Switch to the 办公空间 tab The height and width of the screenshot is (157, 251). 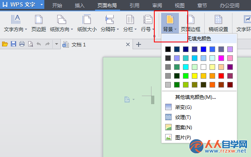(x=229, y=6)
